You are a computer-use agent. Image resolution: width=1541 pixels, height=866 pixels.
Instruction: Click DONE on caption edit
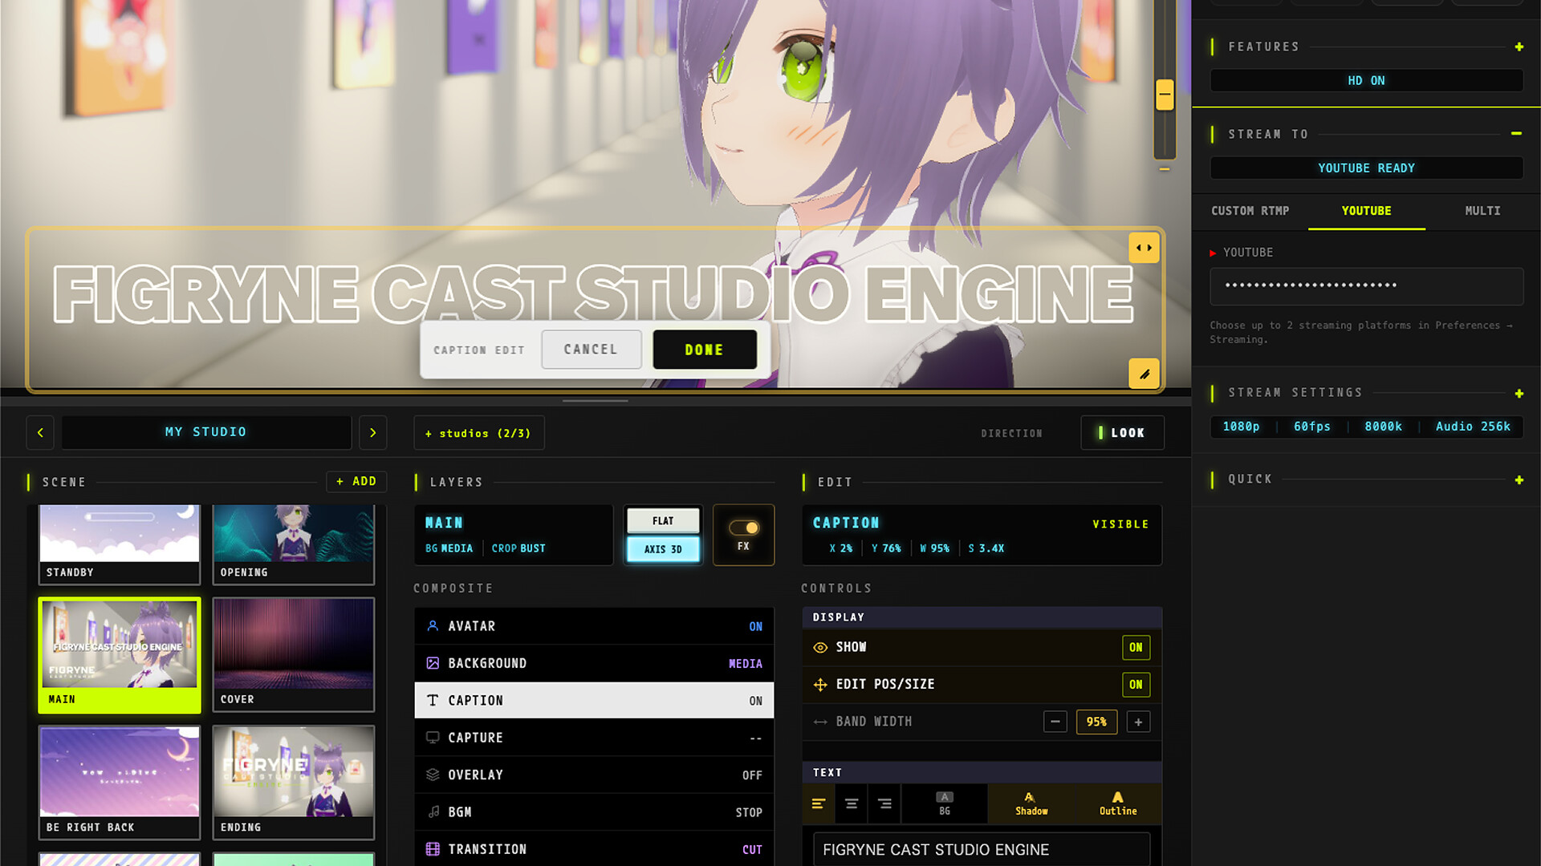(704, 350)
